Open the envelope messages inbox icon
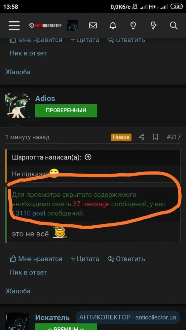Image resolution: width=186 pixels, height=330 pixels. (x=93, y=26)
